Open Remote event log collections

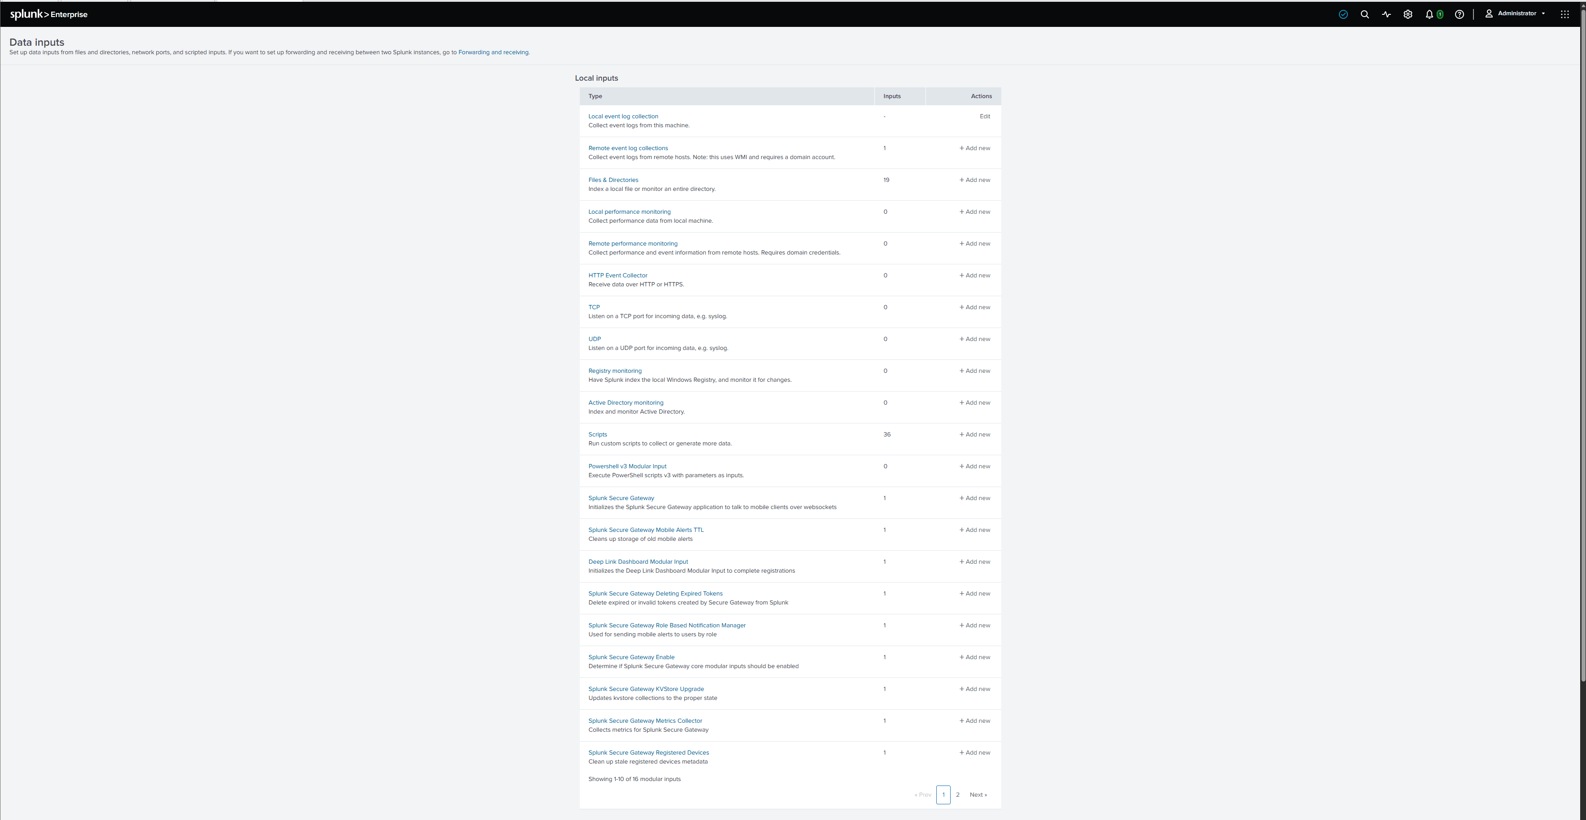pos(628,148)
